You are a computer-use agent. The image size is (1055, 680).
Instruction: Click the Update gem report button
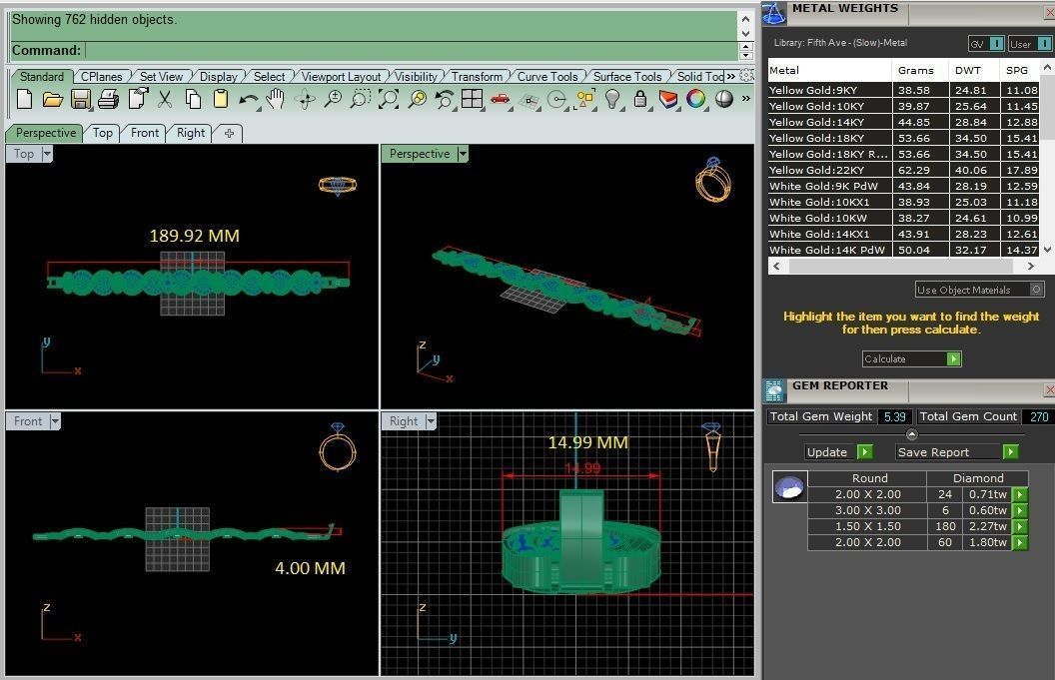pyautogui.click(x=839, y=452)
